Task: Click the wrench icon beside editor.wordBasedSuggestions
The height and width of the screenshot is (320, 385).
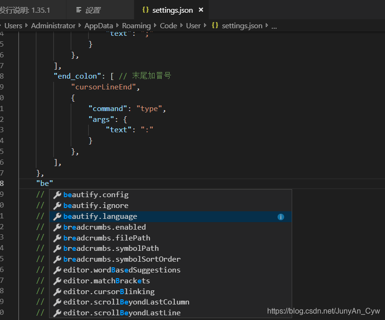Action: click(x=57, y=270)
